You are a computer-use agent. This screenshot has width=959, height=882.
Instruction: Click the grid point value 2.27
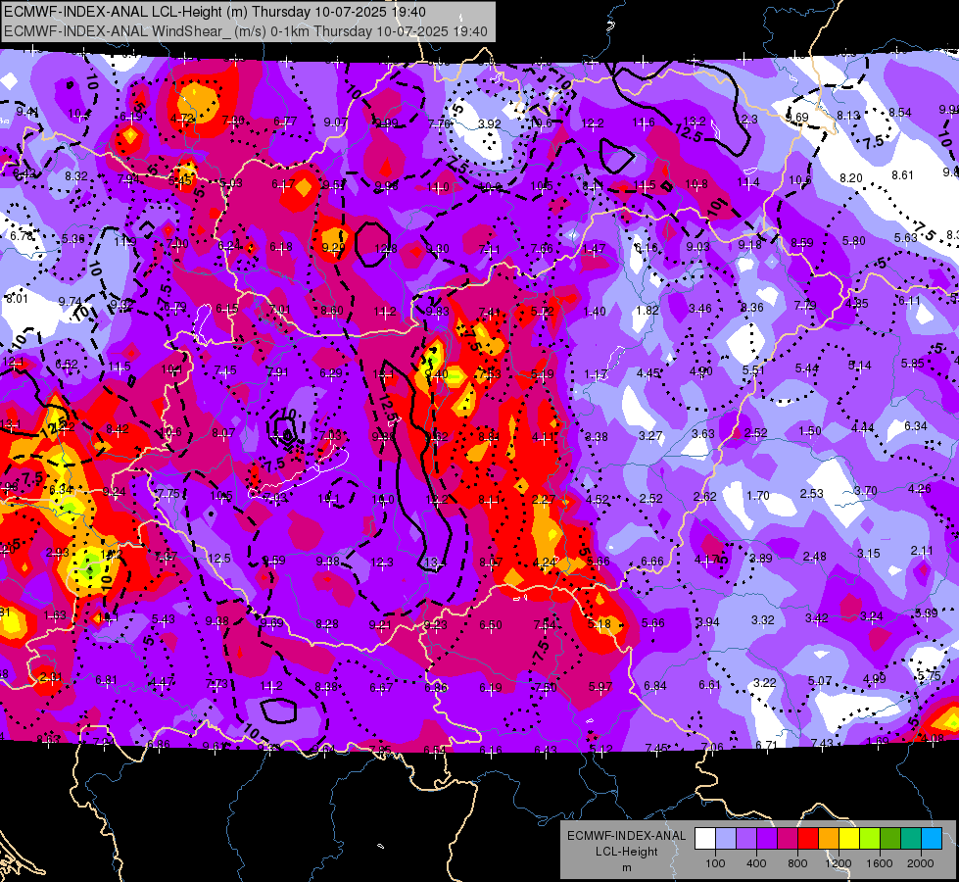click(x=543, y=500)
